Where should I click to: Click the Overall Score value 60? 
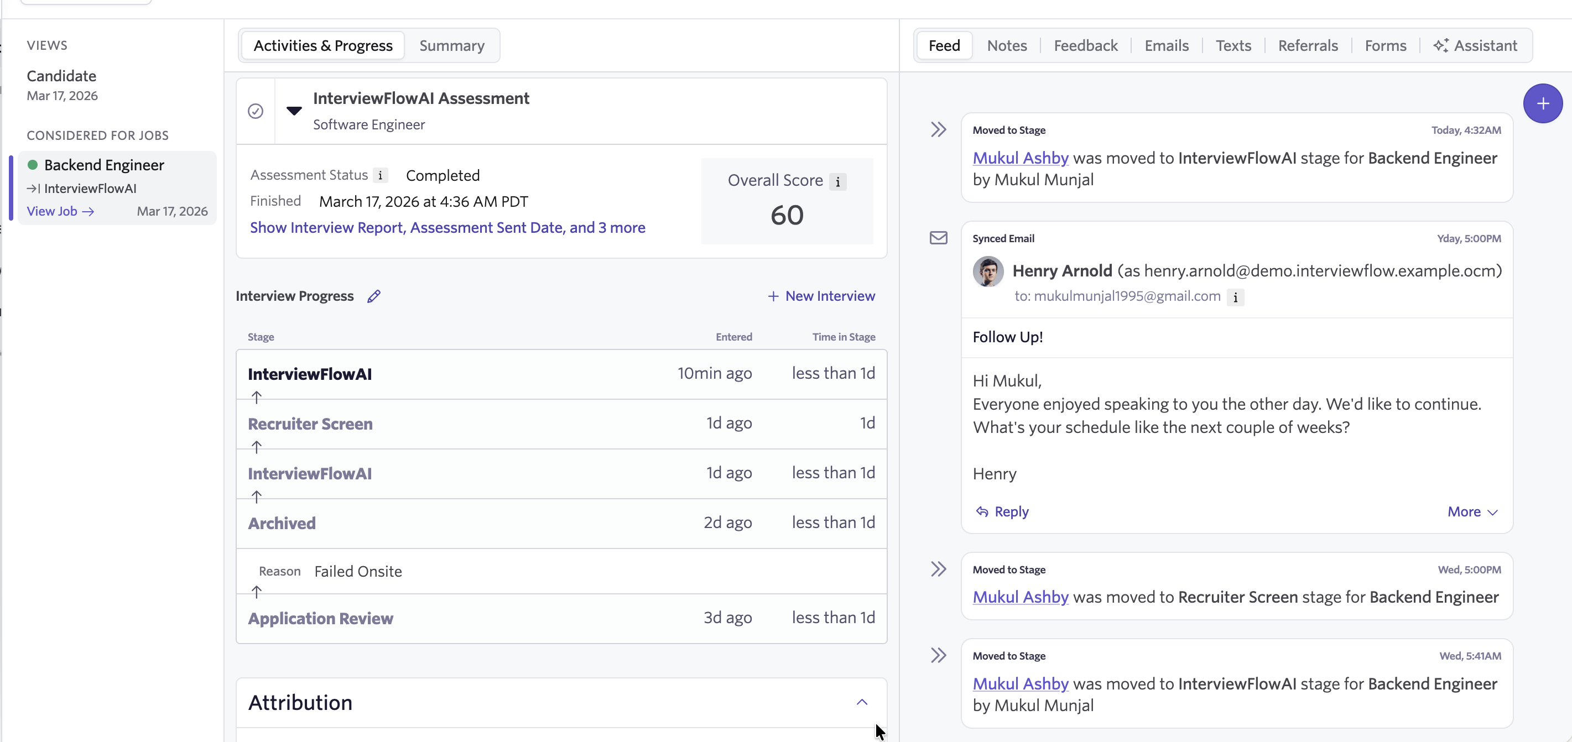coord(787,216)
